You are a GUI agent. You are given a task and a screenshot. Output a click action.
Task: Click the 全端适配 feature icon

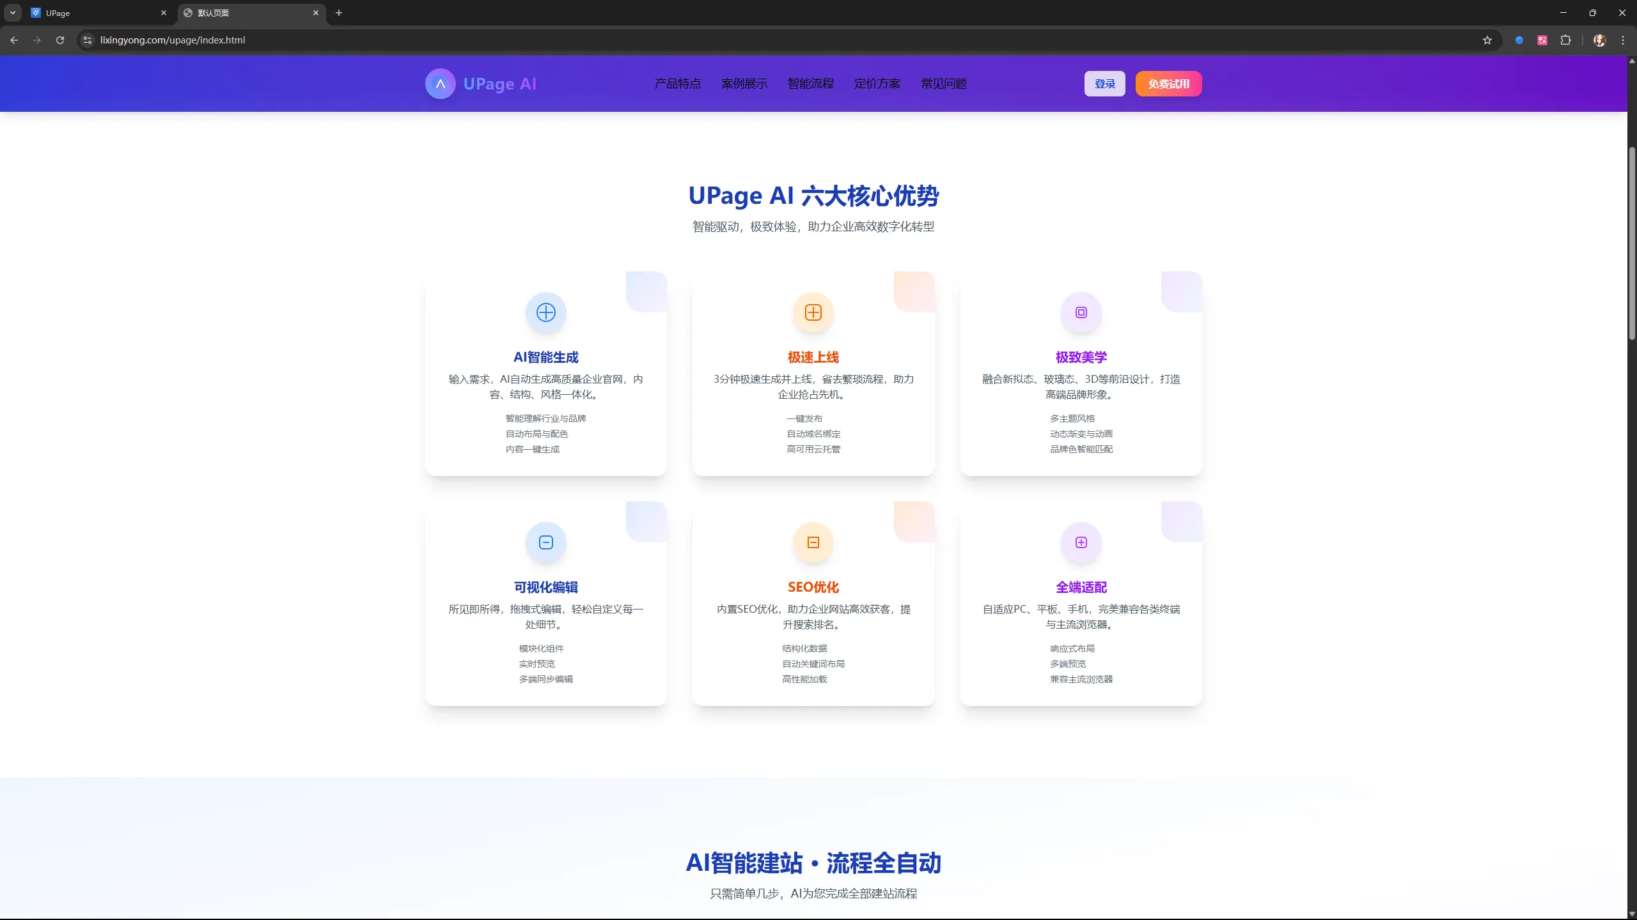pos(1081,542)
